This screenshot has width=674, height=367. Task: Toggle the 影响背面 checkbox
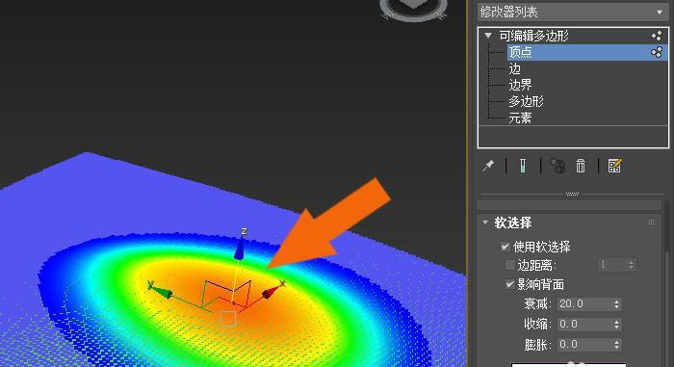pos(509,284)
